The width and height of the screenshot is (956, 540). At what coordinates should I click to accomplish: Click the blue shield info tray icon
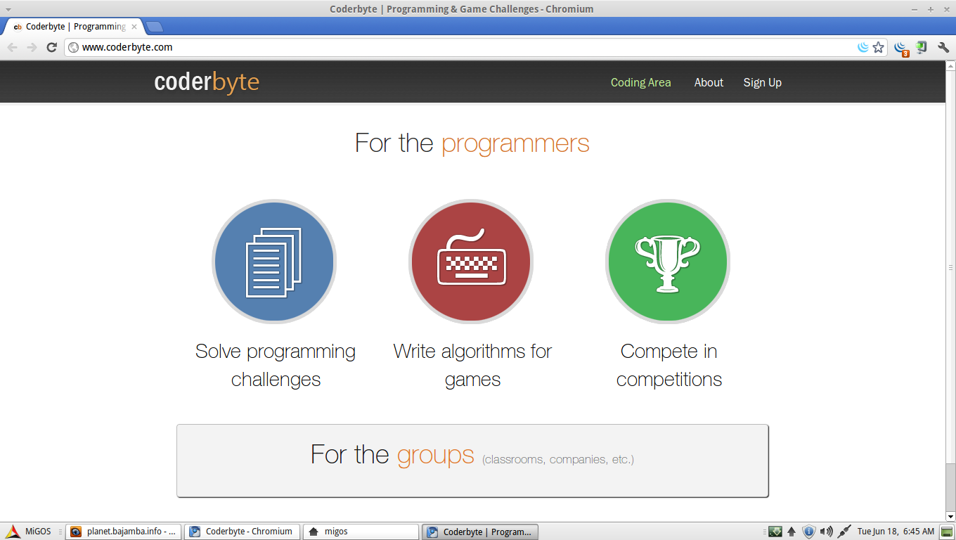click(x=809, y=532)
